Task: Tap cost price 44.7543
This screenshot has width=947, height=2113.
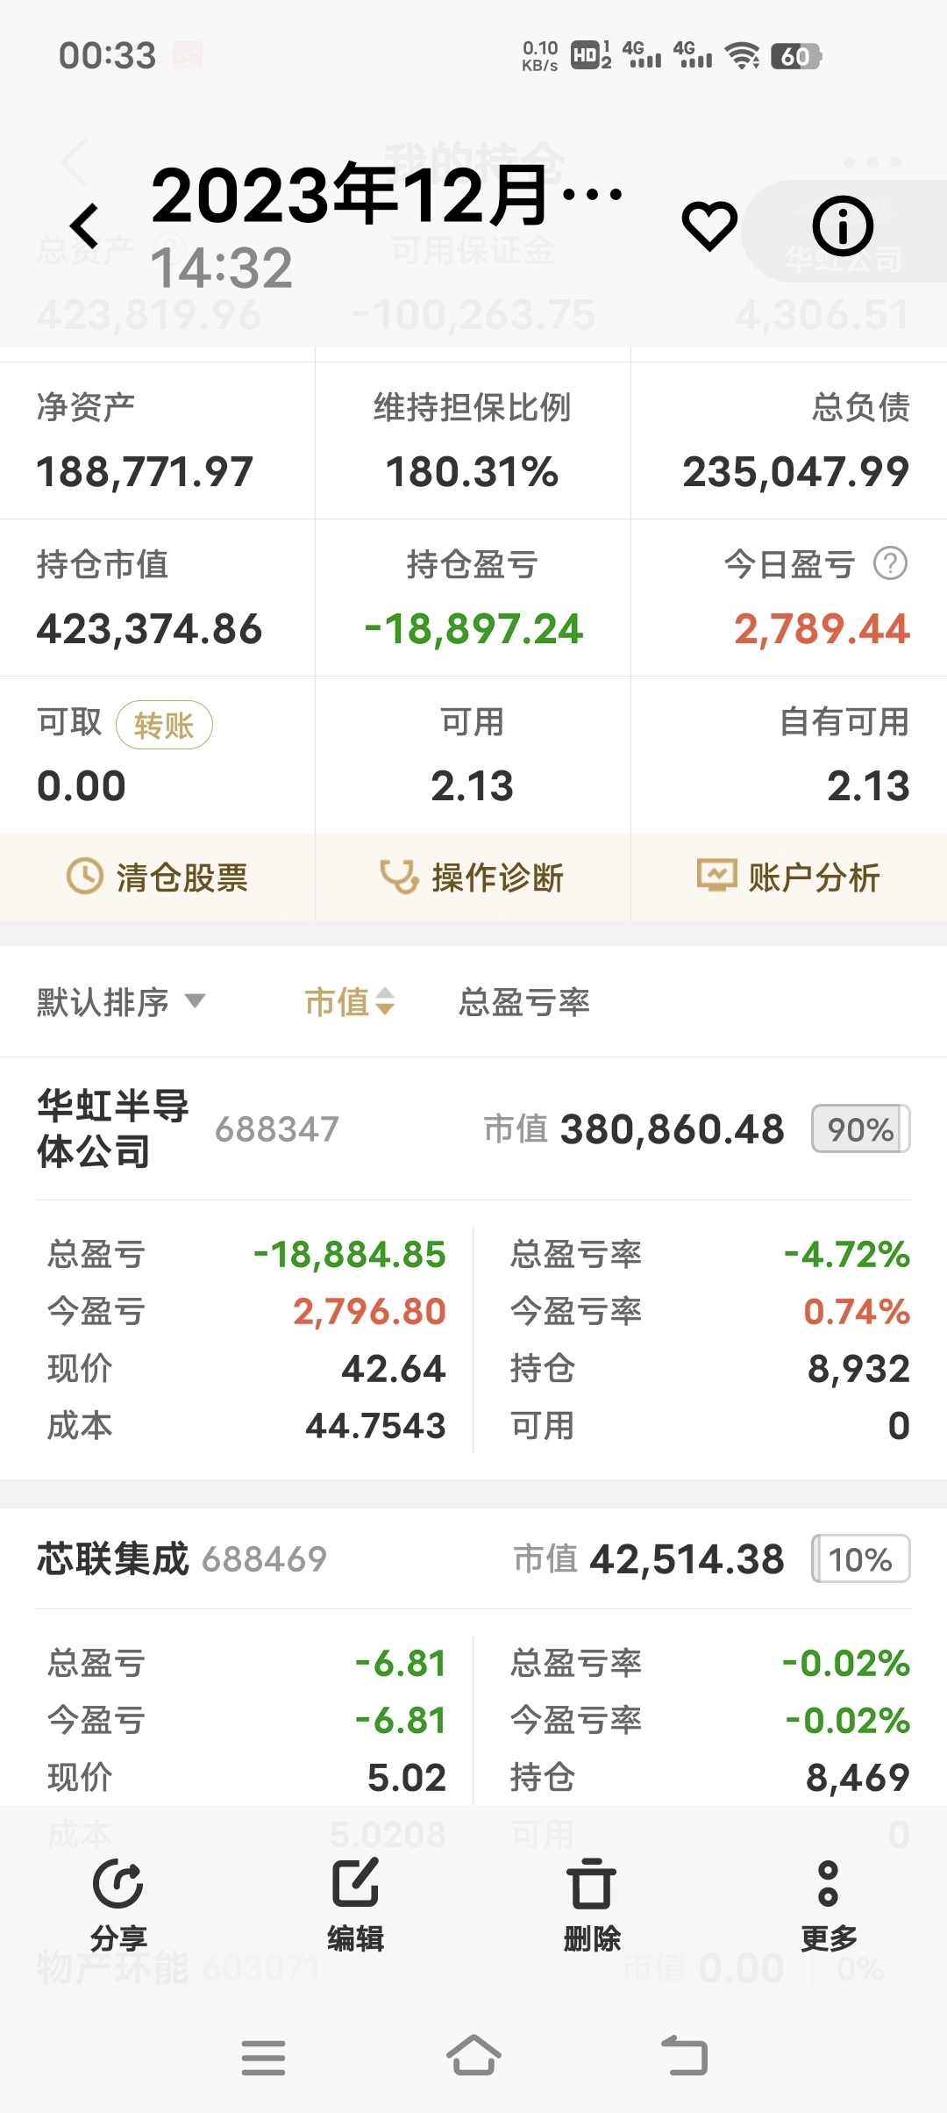Action: click(375, 1425)
